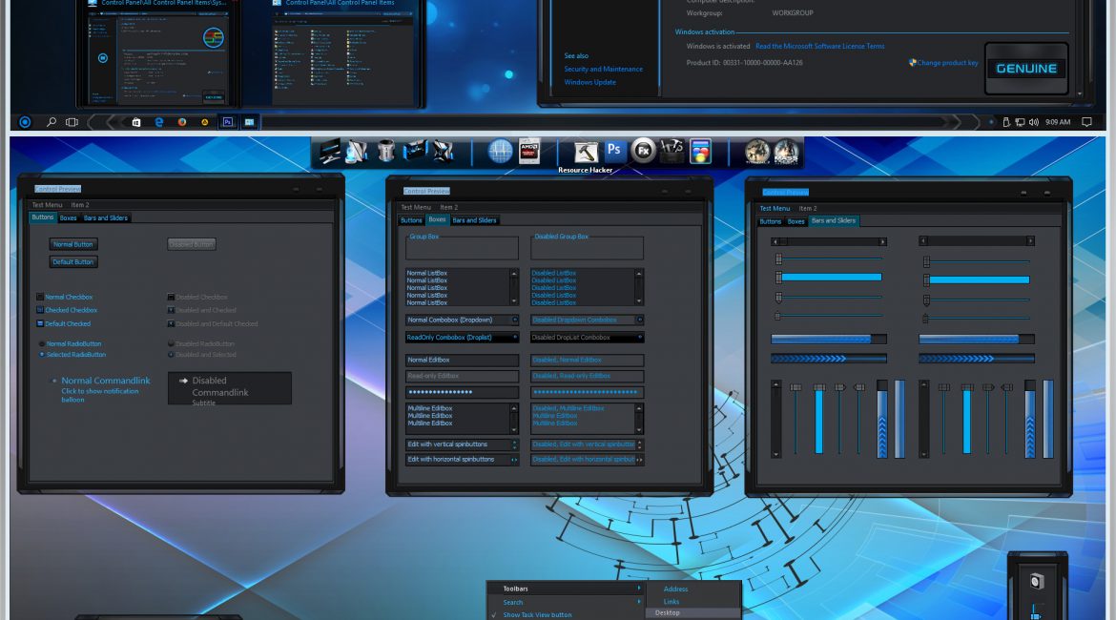Click the circular Start button on taskbar
The image size is (1116, 620).
point(25,122)
